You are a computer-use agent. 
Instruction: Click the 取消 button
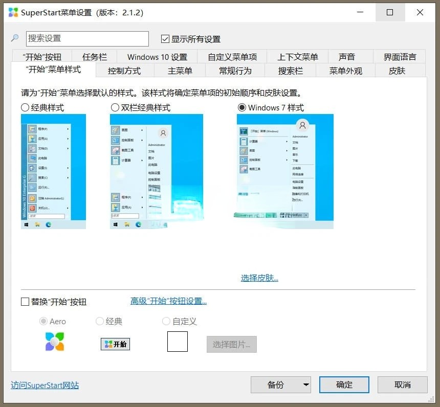tap(403, 385)
